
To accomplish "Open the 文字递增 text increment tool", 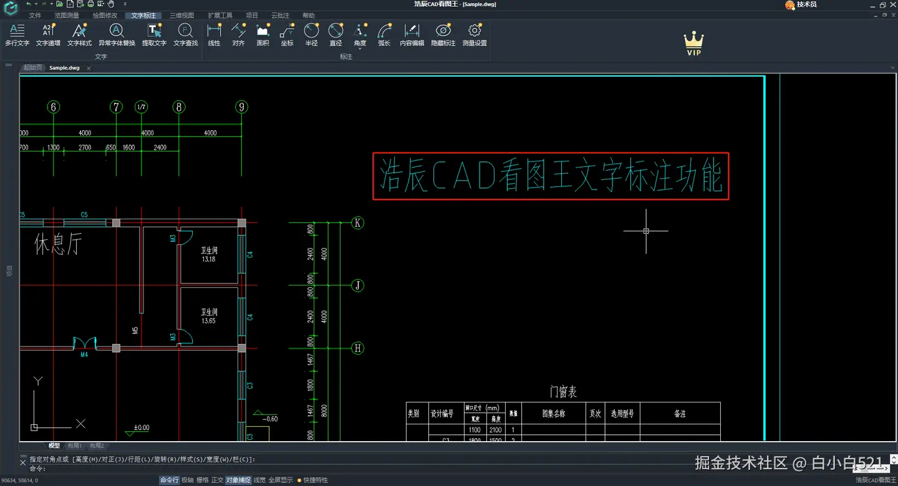I will point(48,35).
